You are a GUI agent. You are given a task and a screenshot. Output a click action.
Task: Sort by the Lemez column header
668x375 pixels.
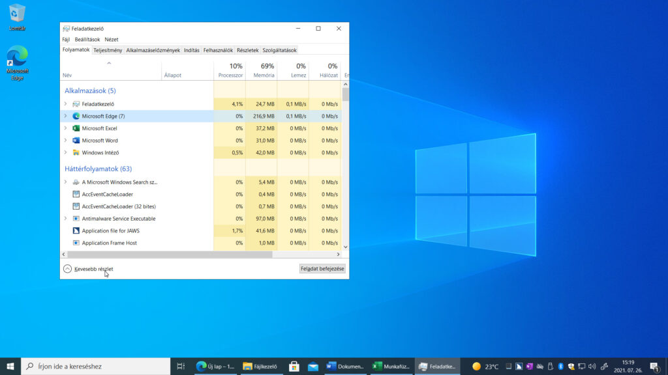(293, 70)
